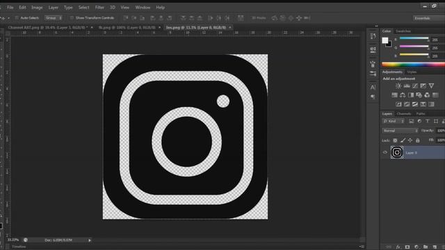Viewport: 445px width, 250px height.
Task: Toggle lock transparent pixels
Action: click(395, 140)
